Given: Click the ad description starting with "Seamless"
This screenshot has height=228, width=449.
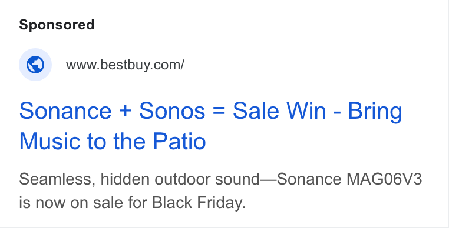Looking at the screenshot, I should 220,191.
